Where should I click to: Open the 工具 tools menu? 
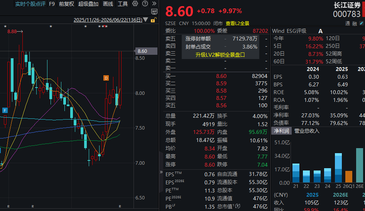pyautogui.click(x=123, y=4)
